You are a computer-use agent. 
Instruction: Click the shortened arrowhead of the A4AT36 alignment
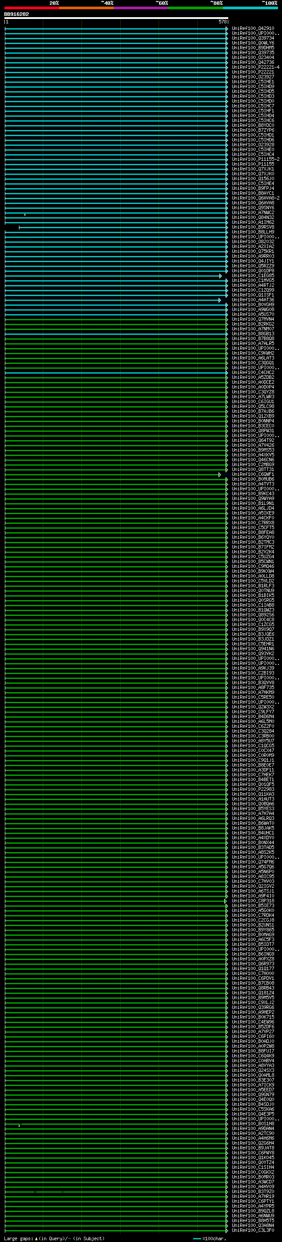coord(220,300)
